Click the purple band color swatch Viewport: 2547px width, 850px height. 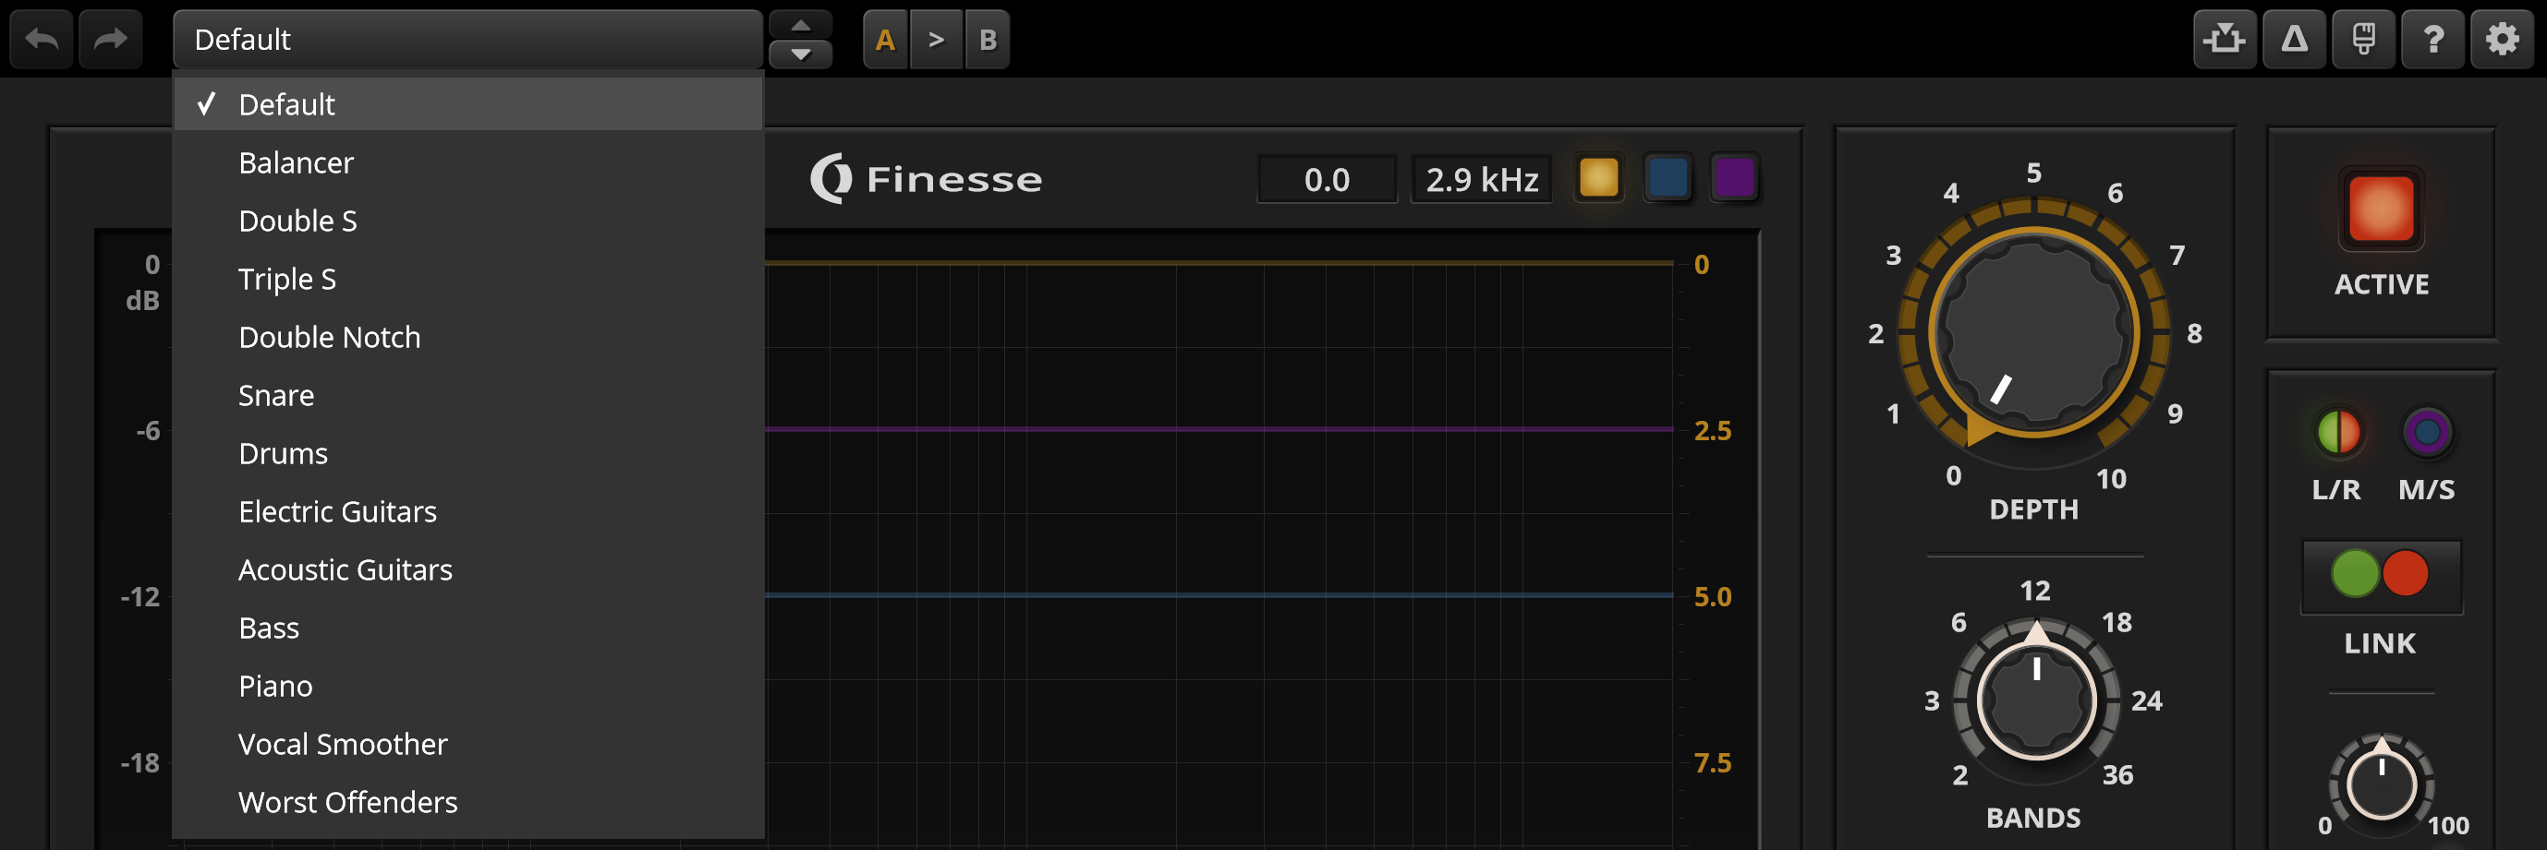(1734, 179)
